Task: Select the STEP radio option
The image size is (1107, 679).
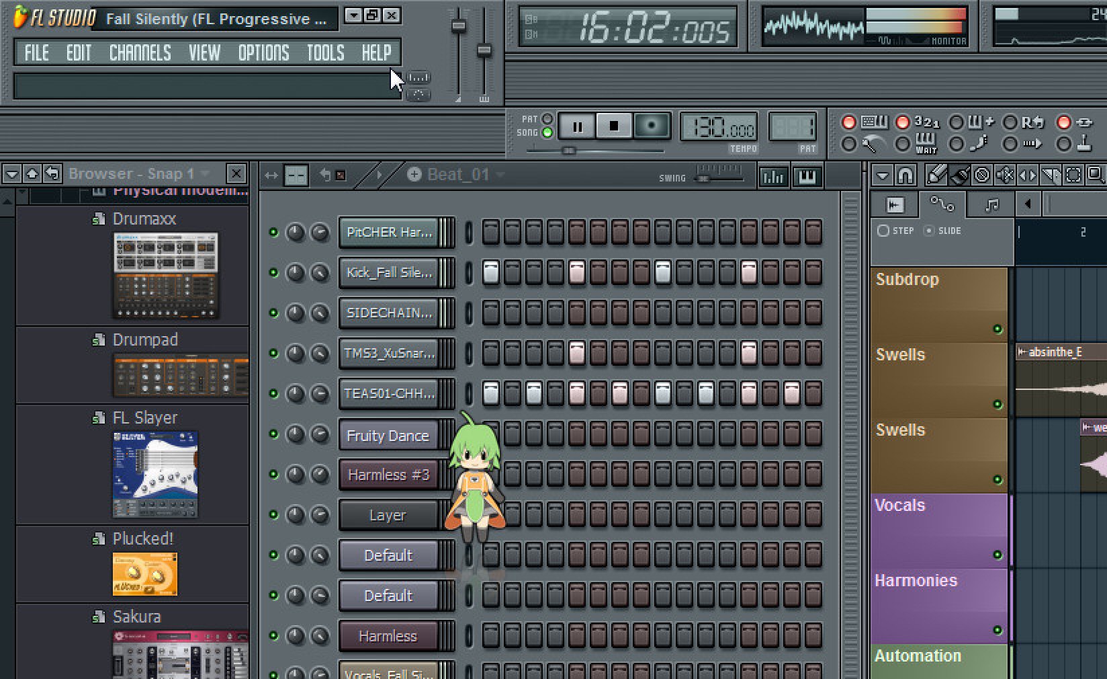Action: tap(883, 231)
